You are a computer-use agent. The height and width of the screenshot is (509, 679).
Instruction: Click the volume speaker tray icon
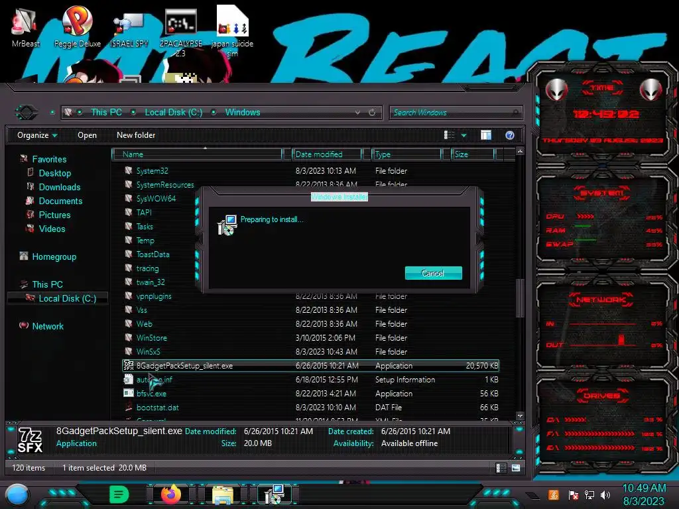point(605,494)
